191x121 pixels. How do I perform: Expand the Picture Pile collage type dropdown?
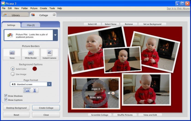click(x=55, y=35)
